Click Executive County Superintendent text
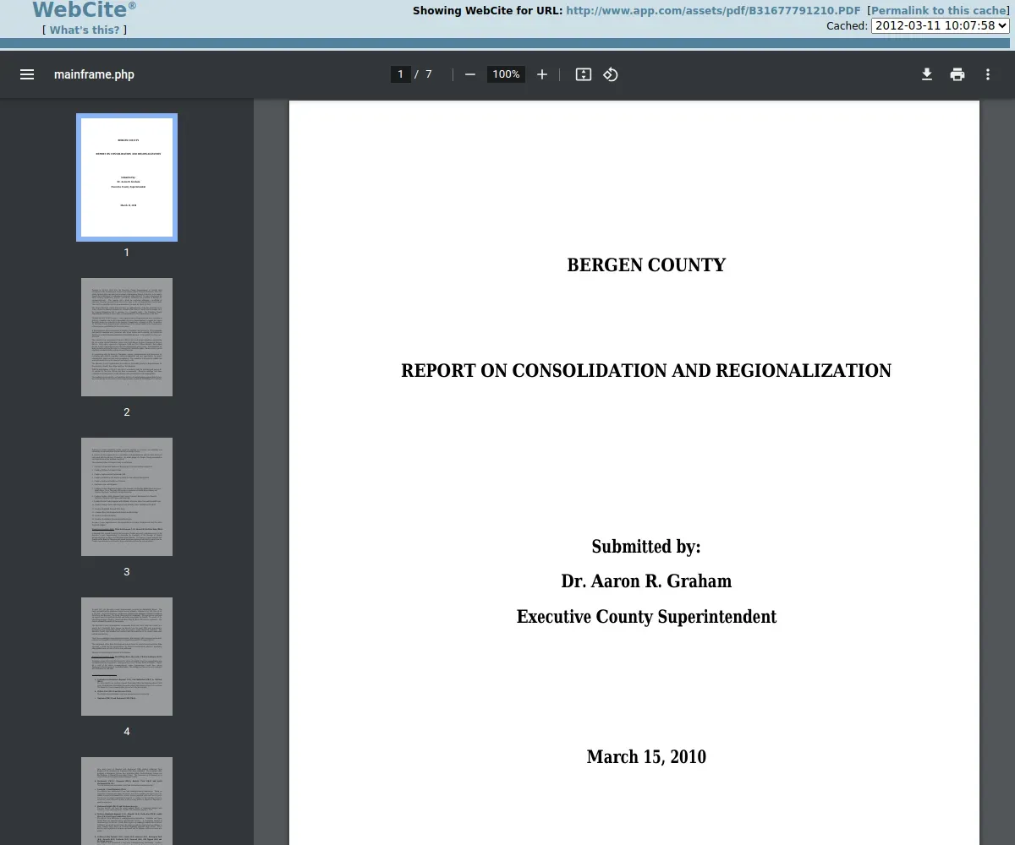1015x845 pixels. (646, 617)
